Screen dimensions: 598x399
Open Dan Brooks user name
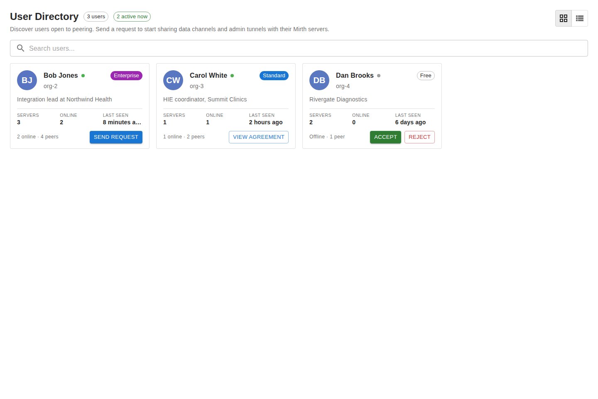click(355, 76)
